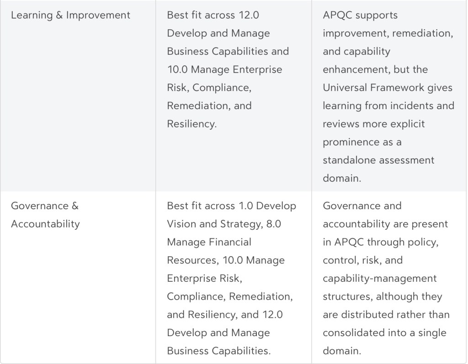Click the 'Learning & Improvement' row heading cell
Viewport: 468px width, 364px height.
click(x=70, y=15)
